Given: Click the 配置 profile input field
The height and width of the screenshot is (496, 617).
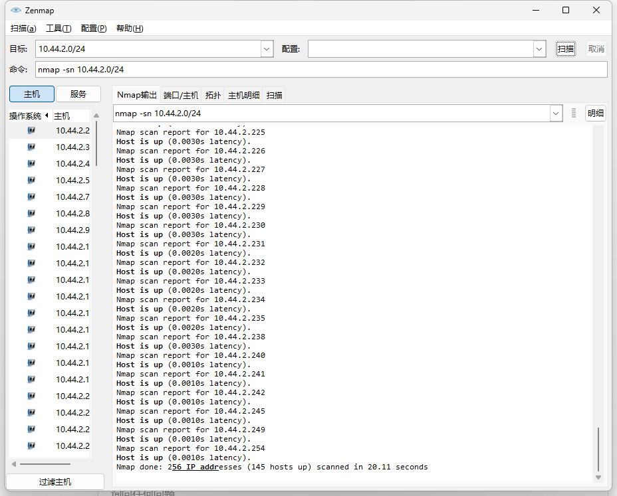Looking at the screenshot, I should pos(421,49).
